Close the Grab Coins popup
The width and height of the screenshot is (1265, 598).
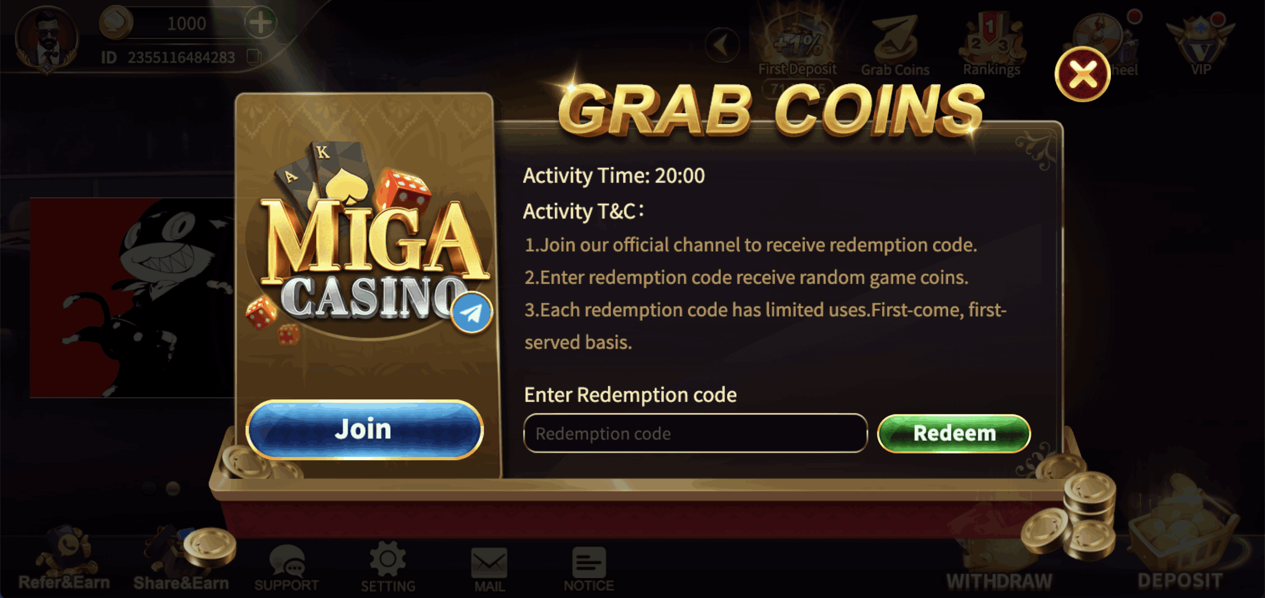coord(1082,75)
